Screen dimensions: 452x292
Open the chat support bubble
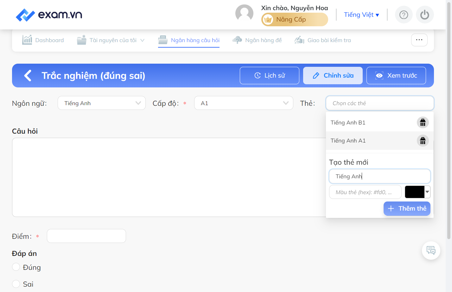pos(431,251)
